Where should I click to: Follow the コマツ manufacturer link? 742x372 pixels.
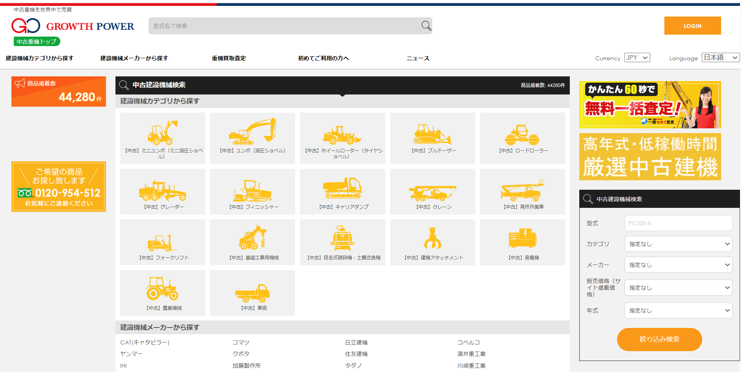click(241, 342)
